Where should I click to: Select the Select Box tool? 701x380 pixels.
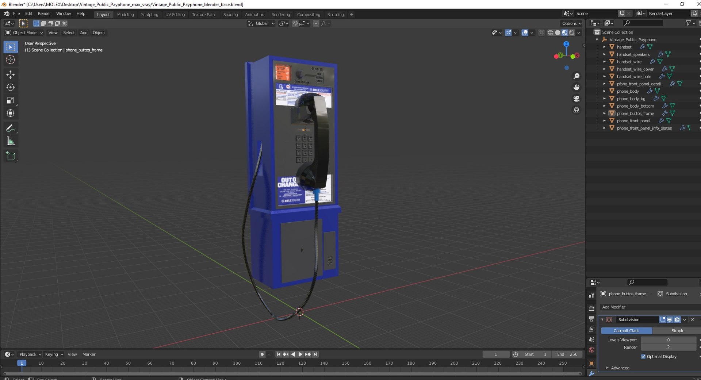pyautogui.click(x=11, y=47)
